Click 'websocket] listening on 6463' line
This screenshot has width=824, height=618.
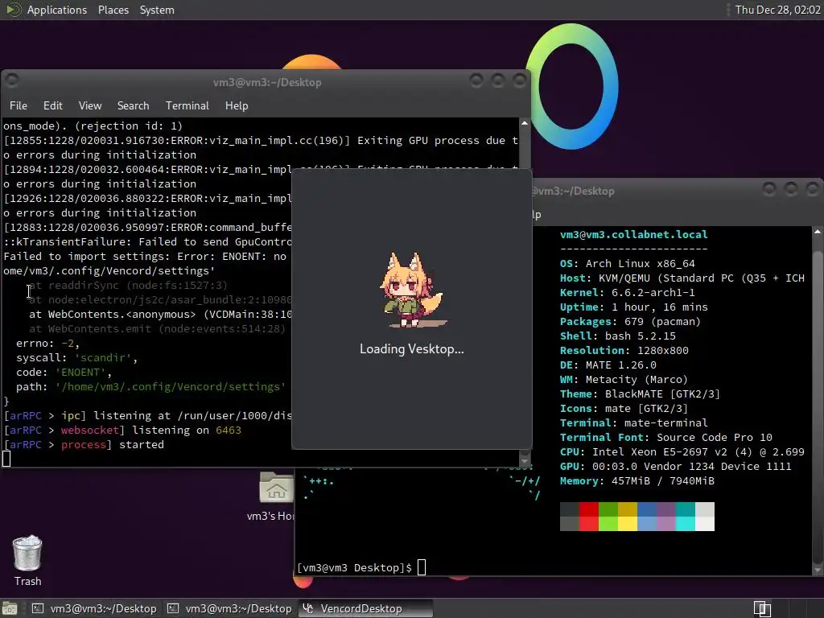pyautogui.click(x=122, y=430)
